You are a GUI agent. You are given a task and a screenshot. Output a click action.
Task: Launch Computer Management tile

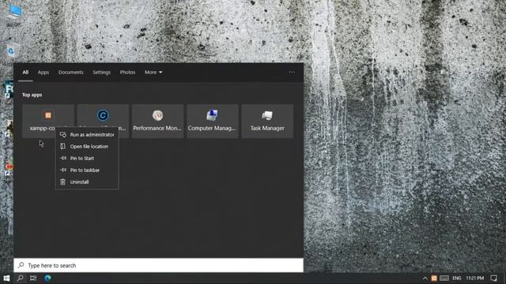point(213,121)
